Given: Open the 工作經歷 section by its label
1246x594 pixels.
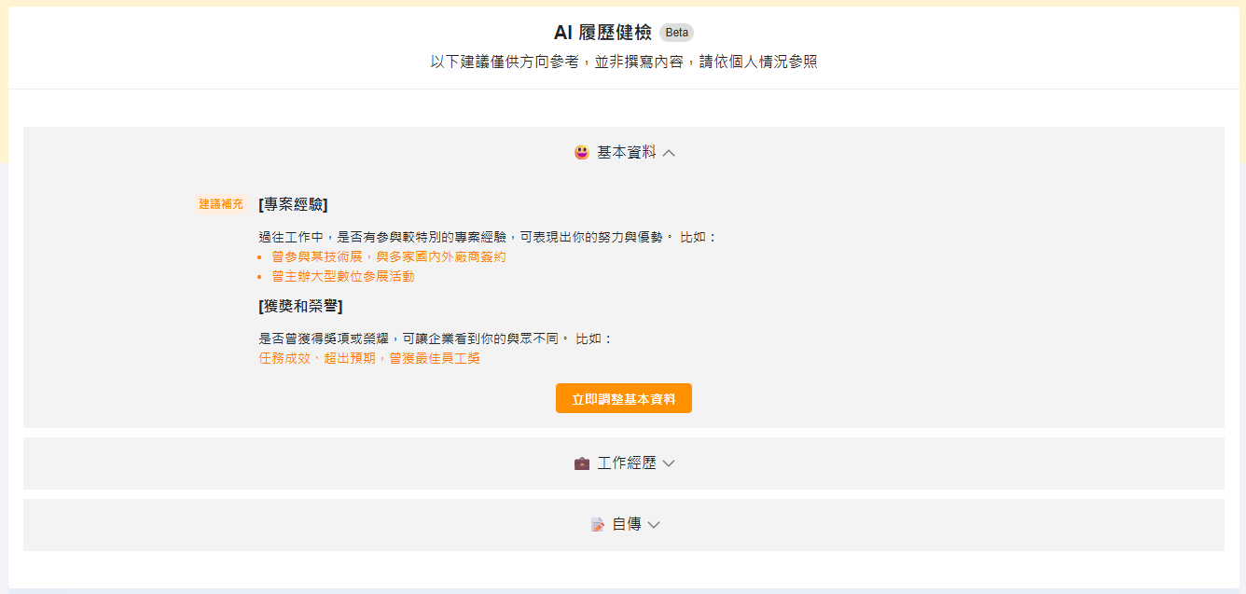Looking at the screenshot, I should pos(626,463).
